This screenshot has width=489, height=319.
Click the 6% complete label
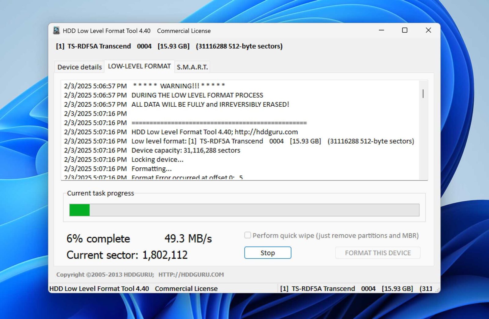click(x=98, y=239)
